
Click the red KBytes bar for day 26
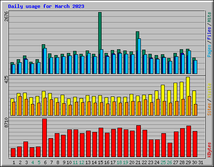[170, 150]
